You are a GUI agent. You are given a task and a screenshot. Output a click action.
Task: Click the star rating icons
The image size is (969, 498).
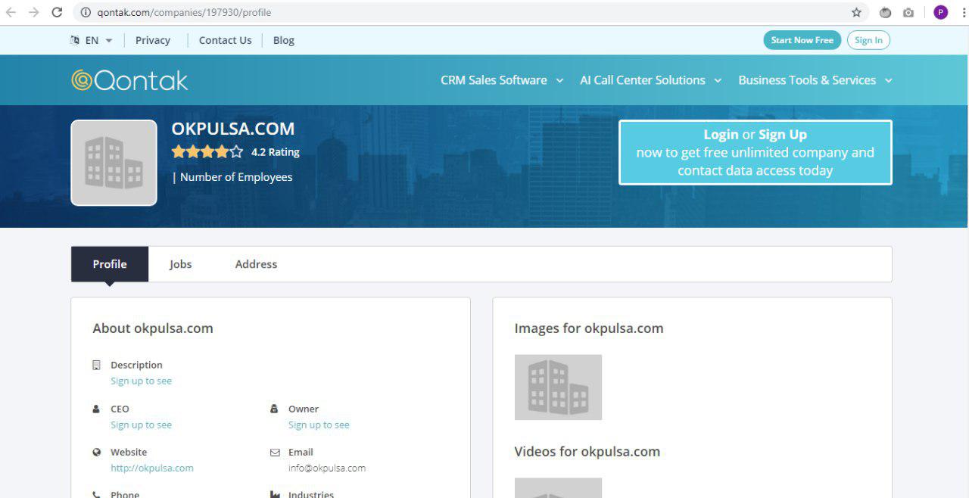(x=207, y=152)
